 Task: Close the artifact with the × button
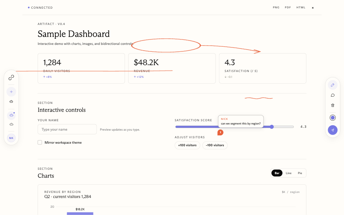[x=312, y=8]
